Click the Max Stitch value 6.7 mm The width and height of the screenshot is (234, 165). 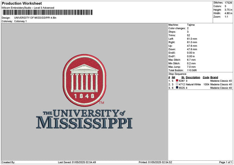(x=191, y=60)
